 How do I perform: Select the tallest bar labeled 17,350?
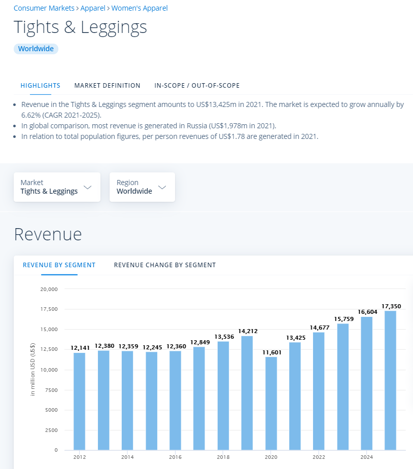(x=390, y=380)
